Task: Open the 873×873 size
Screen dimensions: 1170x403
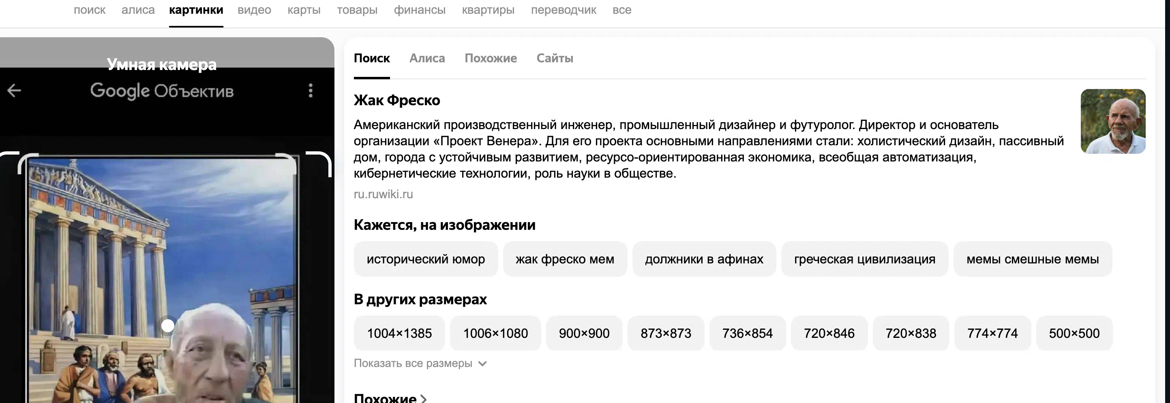Action: click(x=666, y=333)
